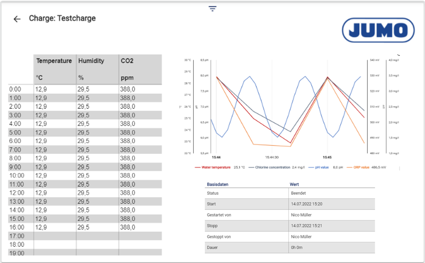Click the Humidity column header

(x=91, y=61)
